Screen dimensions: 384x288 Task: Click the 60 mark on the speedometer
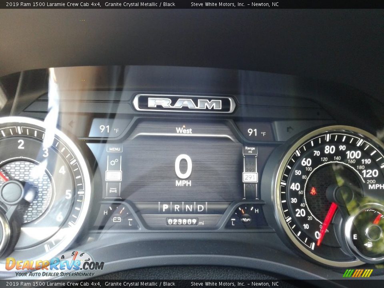tap(306, 162)
